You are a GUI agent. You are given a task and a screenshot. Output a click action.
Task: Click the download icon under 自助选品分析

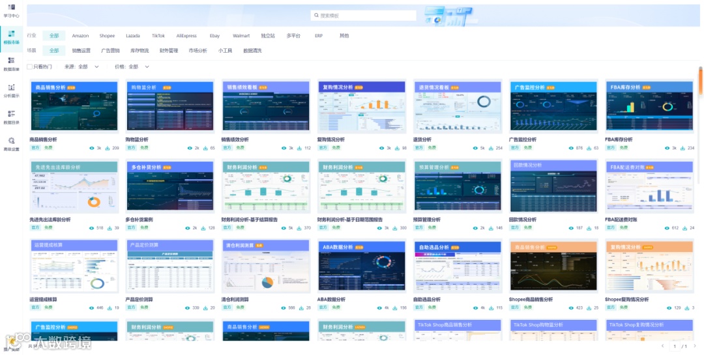[x=491, y=308]
